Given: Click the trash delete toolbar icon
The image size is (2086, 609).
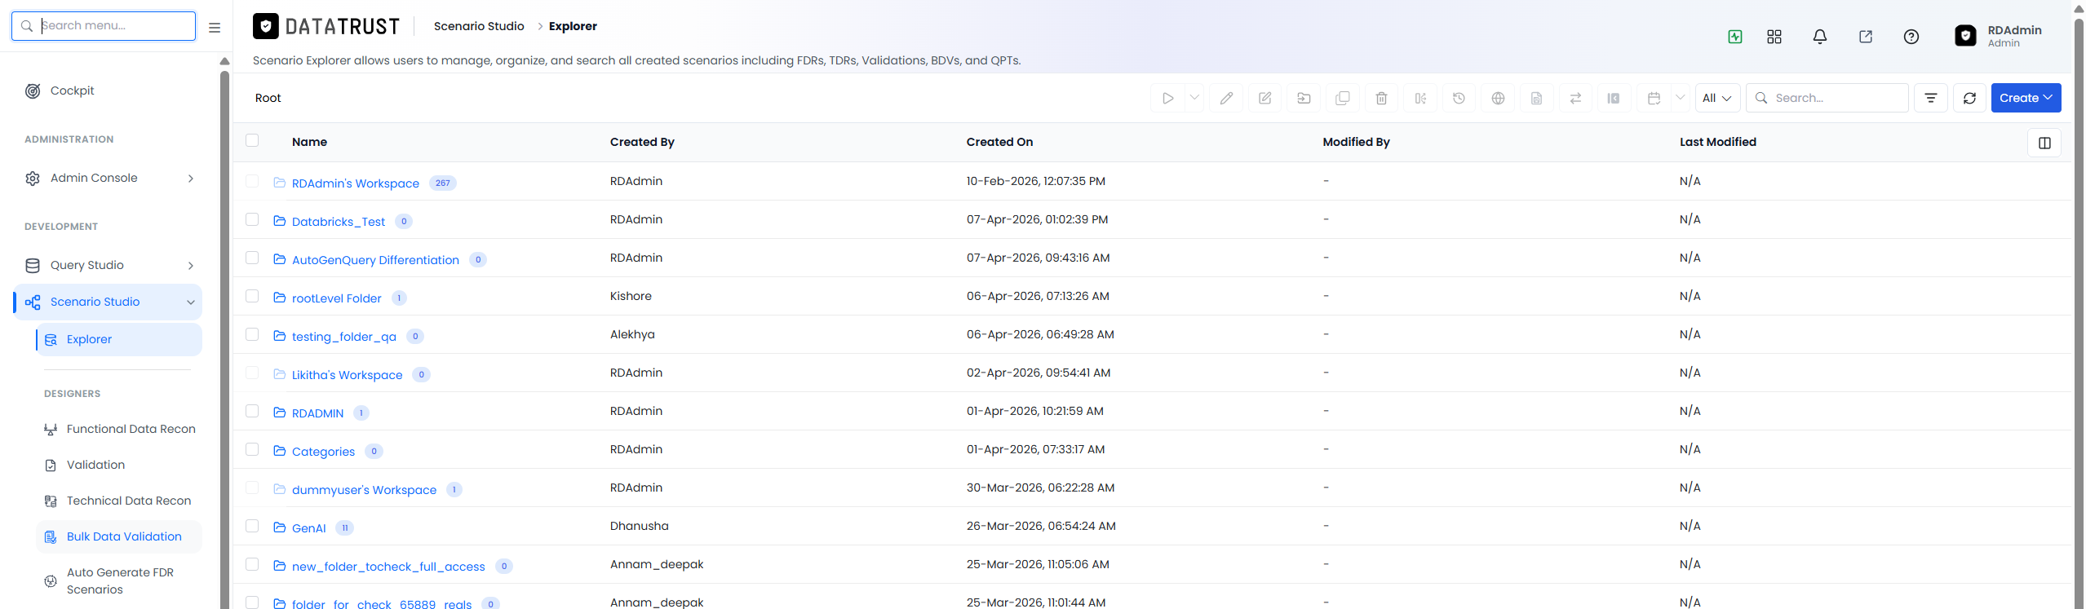Looking at the screenshot, I should (x=1381, y=98).
